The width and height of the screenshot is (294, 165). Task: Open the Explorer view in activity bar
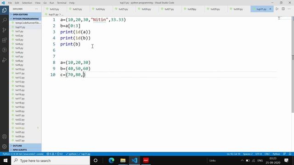coord(4,10)
